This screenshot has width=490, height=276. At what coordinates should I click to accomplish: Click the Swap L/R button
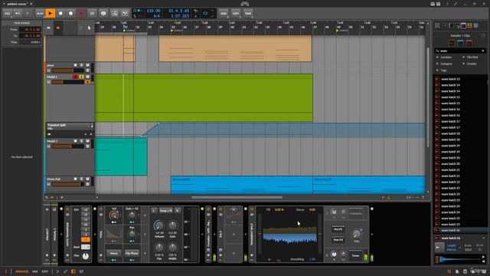pos(166,211)
